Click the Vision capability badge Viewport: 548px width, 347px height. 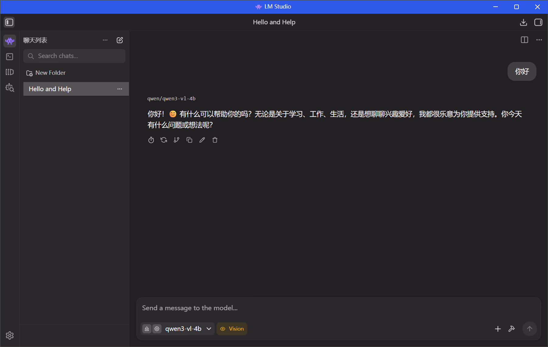232,329
